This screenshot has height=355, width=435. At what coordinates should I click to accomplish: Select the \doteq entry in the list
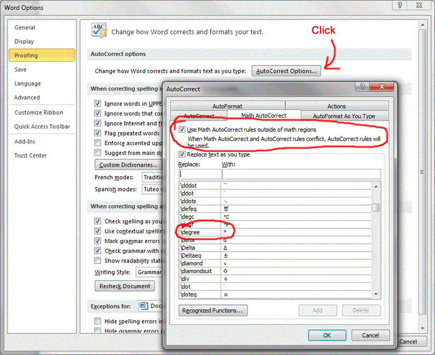[275, 294]
